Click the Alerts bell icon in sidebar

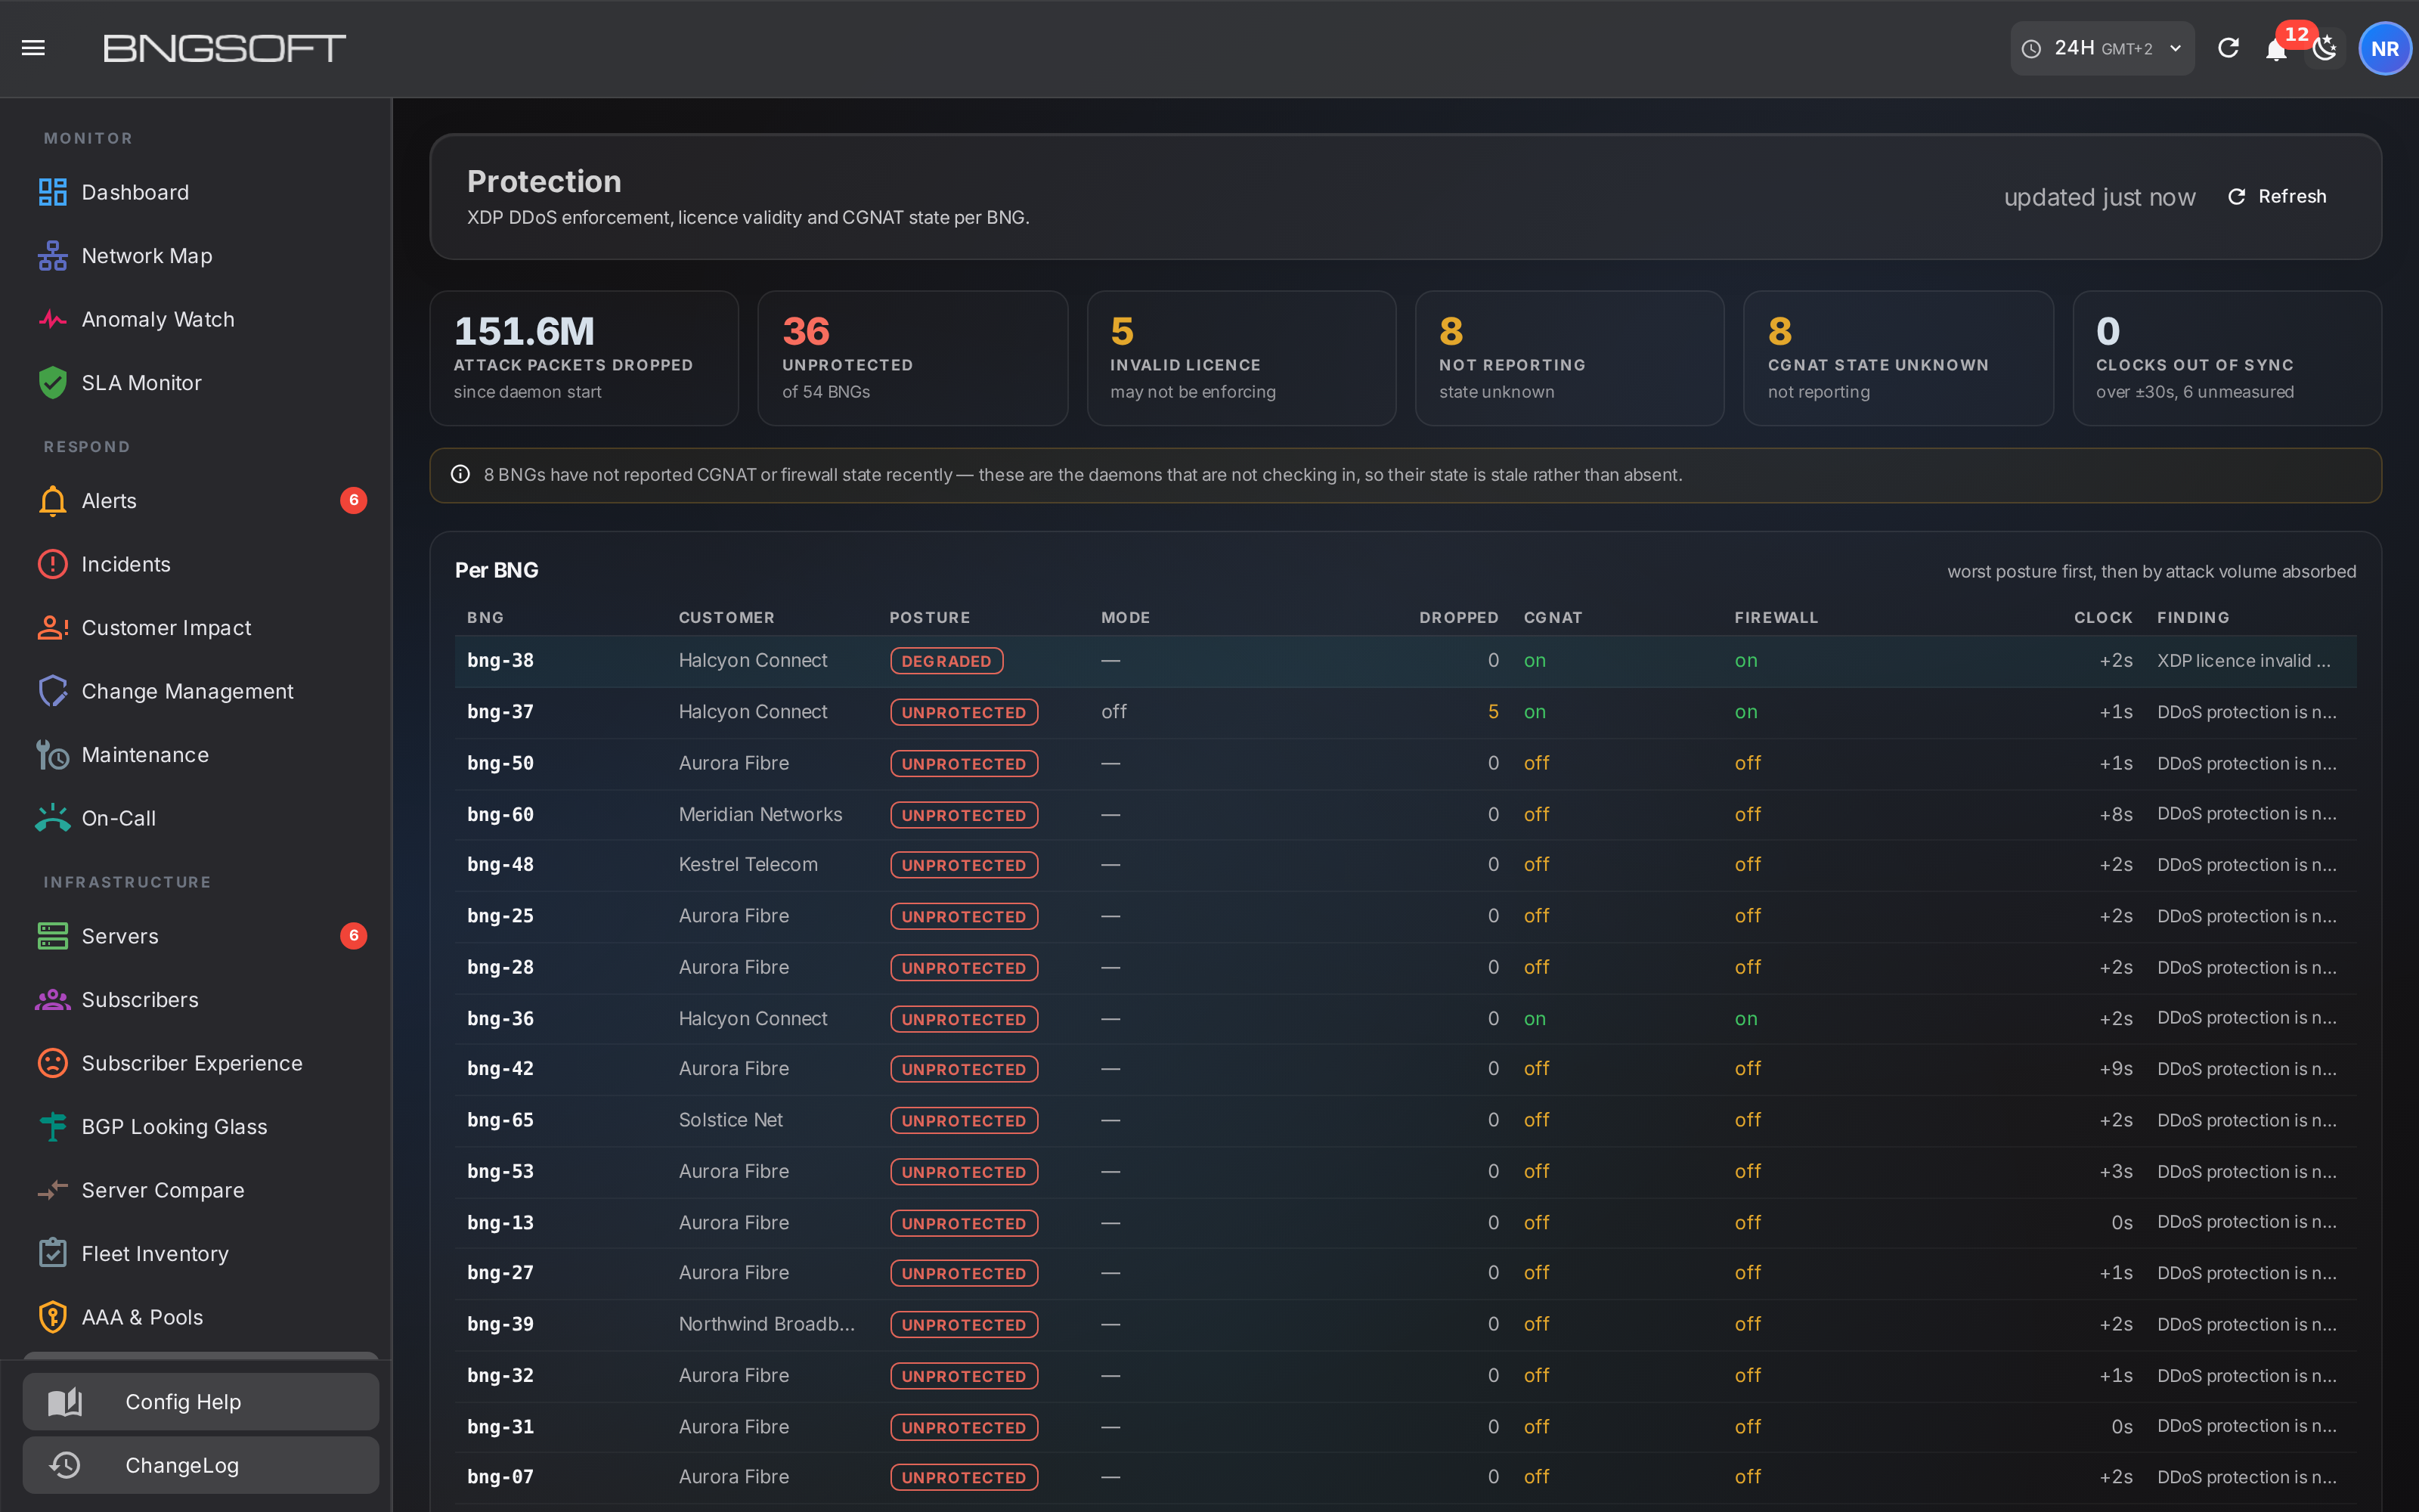[53, 501]
